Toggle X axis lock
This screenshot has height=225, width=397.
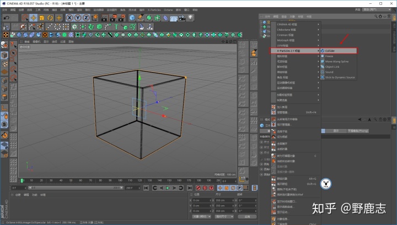[69, 18]
